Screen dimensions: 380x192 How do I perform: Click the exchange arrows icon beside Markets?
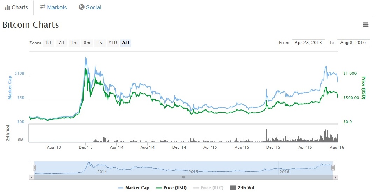[x=43, y=7]
